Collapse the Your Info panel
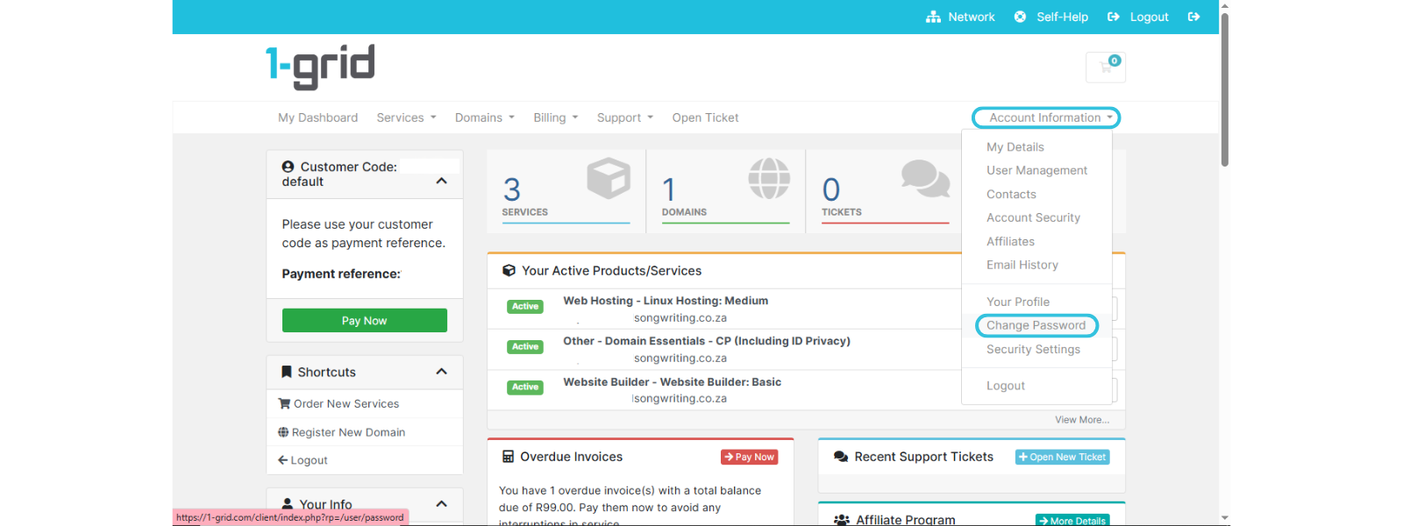The image size is (1403, 526). 441,503
